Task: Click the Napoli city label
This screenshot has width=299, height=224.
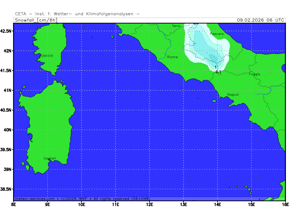Action: (233, 94)
